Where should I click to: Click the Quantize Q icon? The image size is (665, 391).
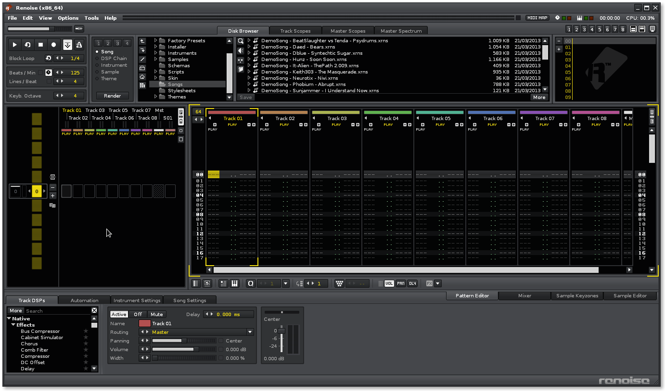point(250,283)
